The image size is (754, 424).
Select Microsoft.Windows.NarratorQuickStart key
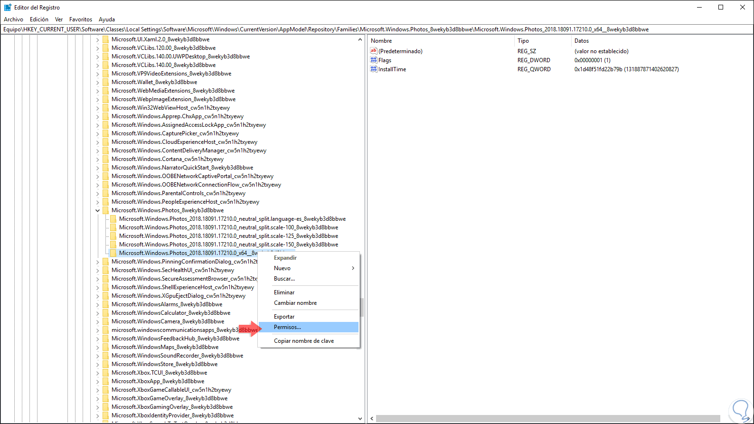tap(182, 168)
